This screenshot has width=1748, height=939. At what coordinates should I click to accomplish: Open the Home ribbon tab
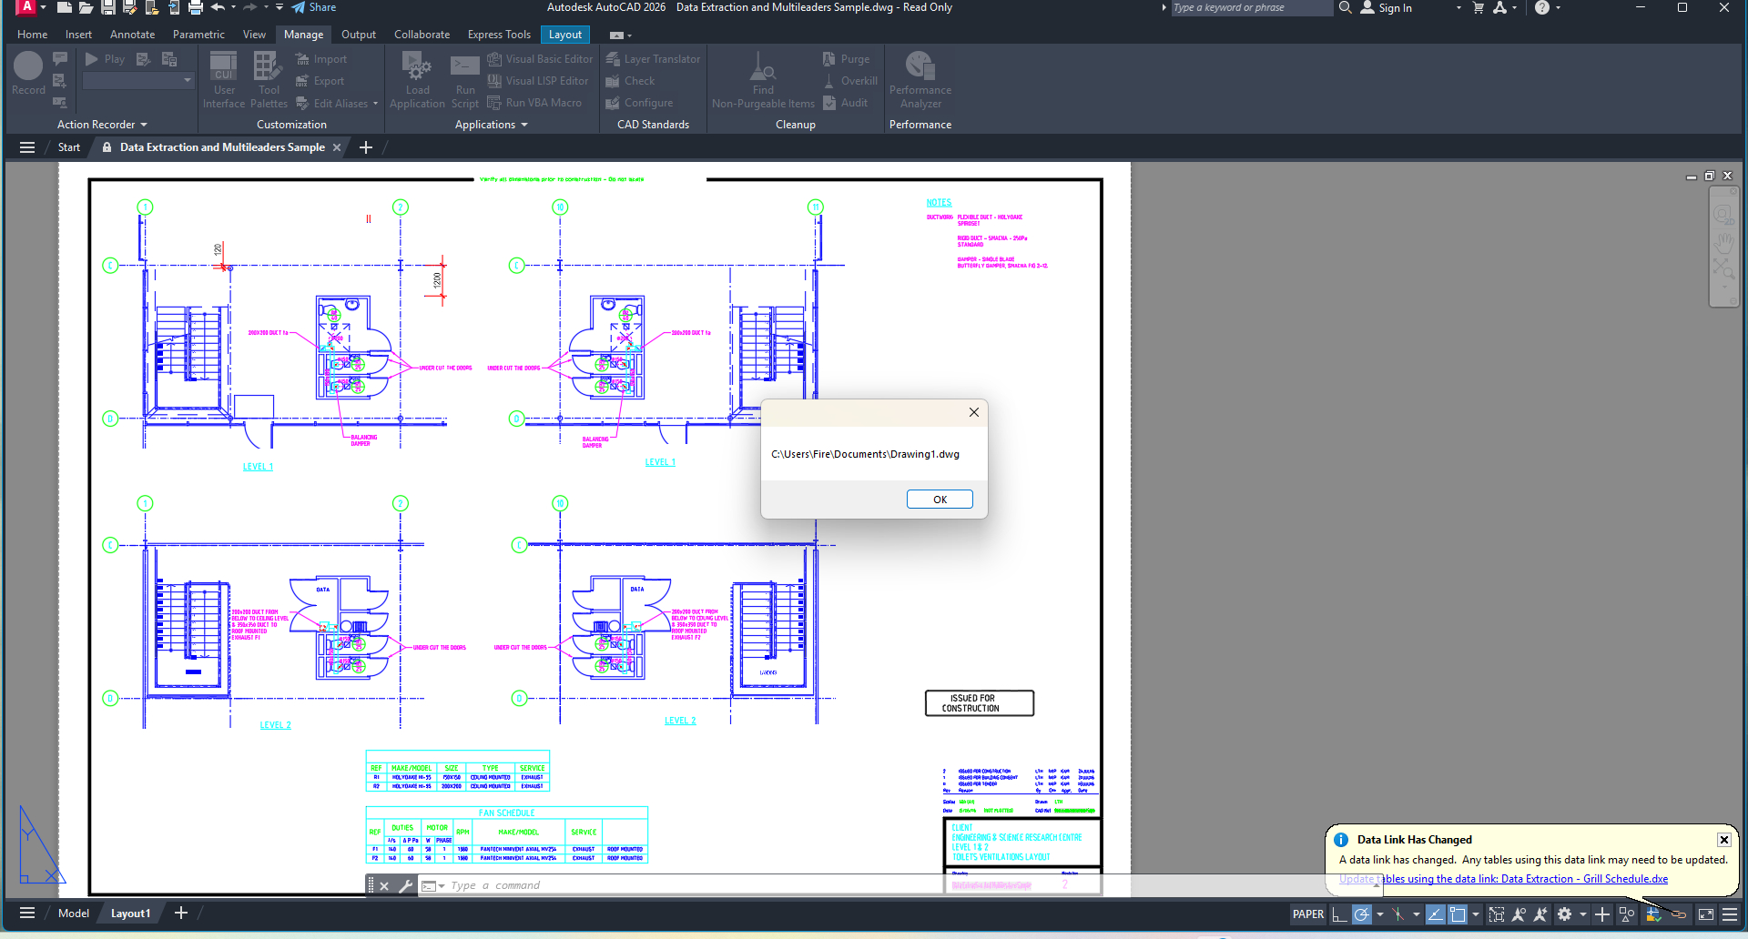(x=32, y=35)
